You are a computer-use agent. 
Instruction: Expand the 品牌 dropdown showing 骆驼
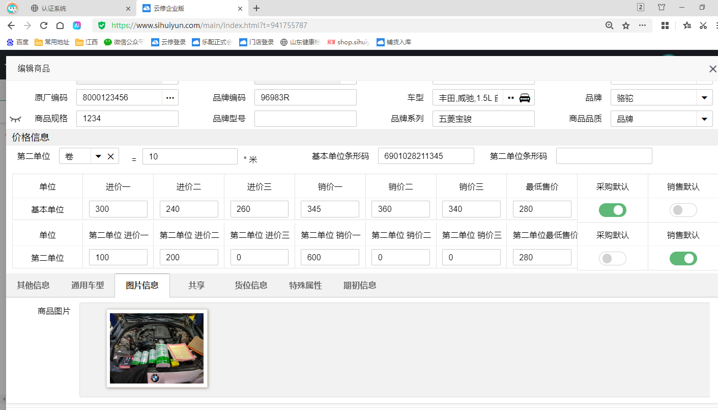click(x=704, y=98)
